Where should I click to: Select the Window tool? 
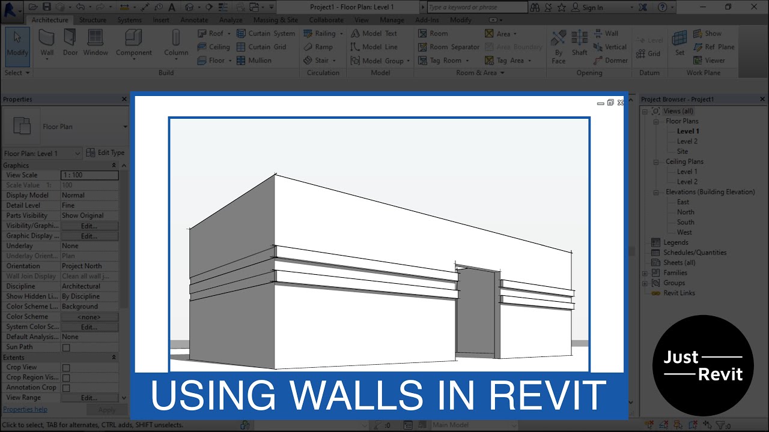(x=96, y=43)
